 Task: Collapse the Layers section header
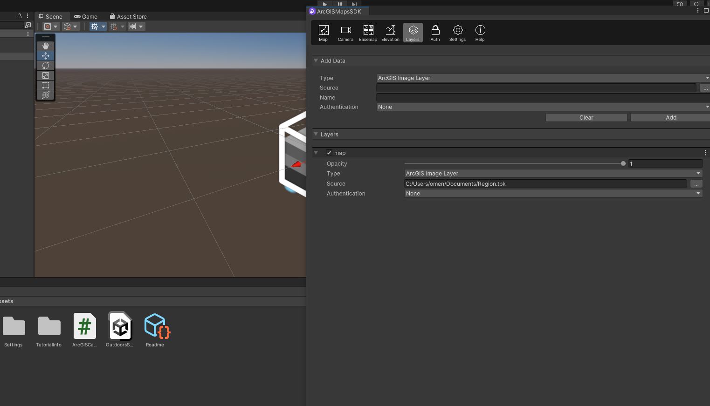click(316, 134)
